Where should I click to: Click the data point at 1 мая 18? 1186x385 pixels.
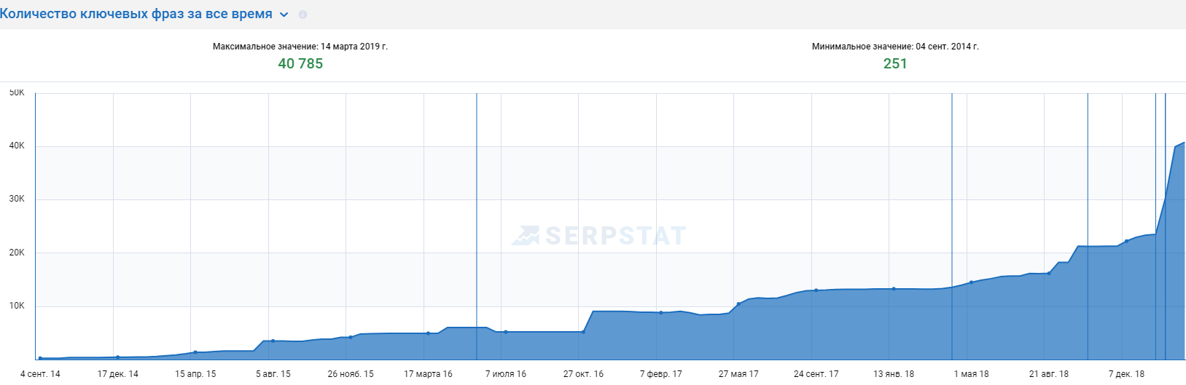pos(971,282)
